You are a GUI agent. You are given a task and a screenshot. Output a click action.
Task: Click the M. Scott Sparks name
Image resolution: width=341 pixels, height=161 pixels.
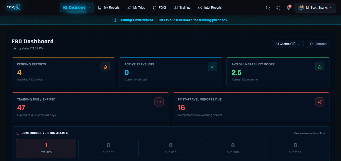pos(317,8)
